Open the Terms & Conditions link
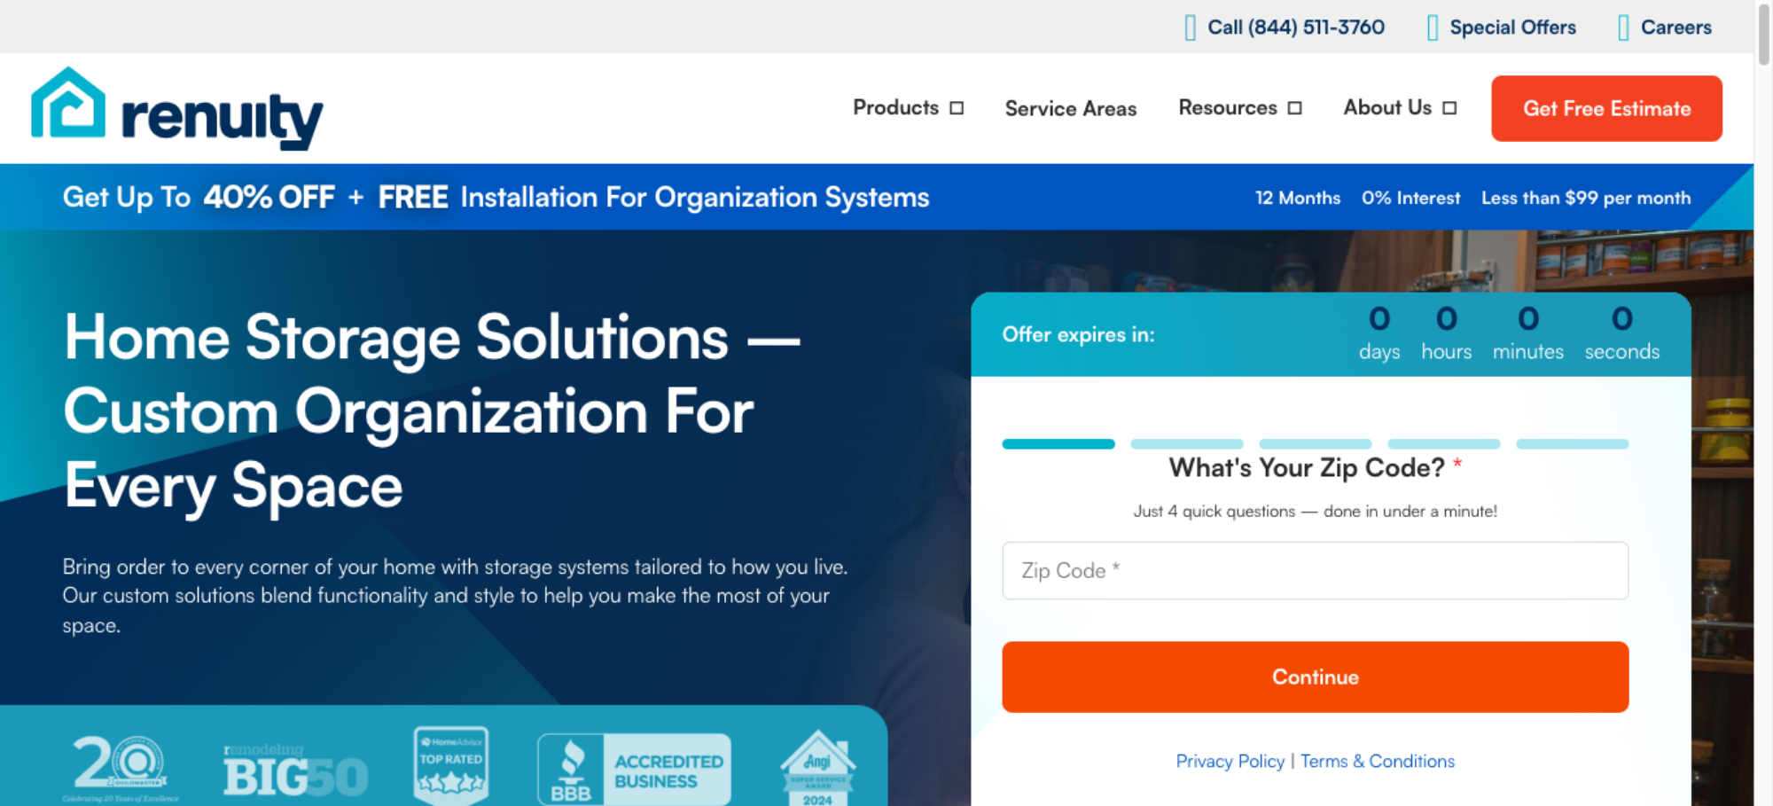Image resolution: width=1773 pixels, height=806 pixels. 1377,762
